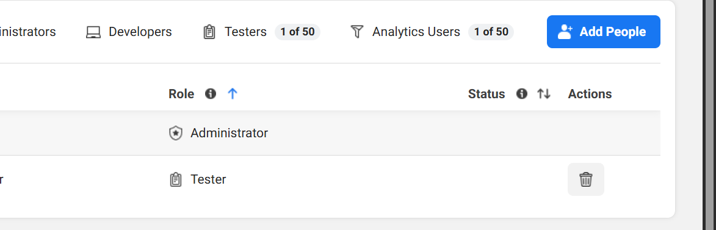Click the Role info icon

pyautogui.click(x=210, y=93)
